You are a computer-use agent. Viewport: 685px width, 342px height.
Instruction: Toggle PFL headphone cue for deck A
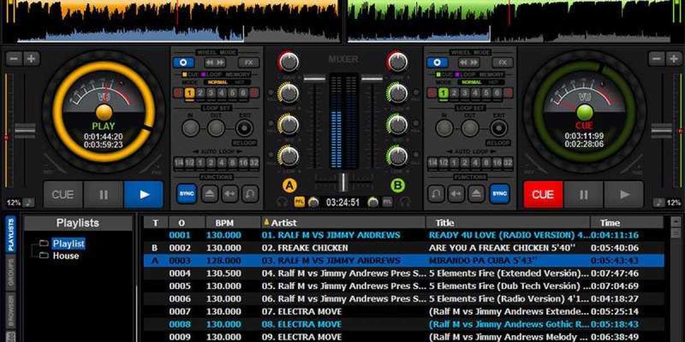(x=300, y=202)
